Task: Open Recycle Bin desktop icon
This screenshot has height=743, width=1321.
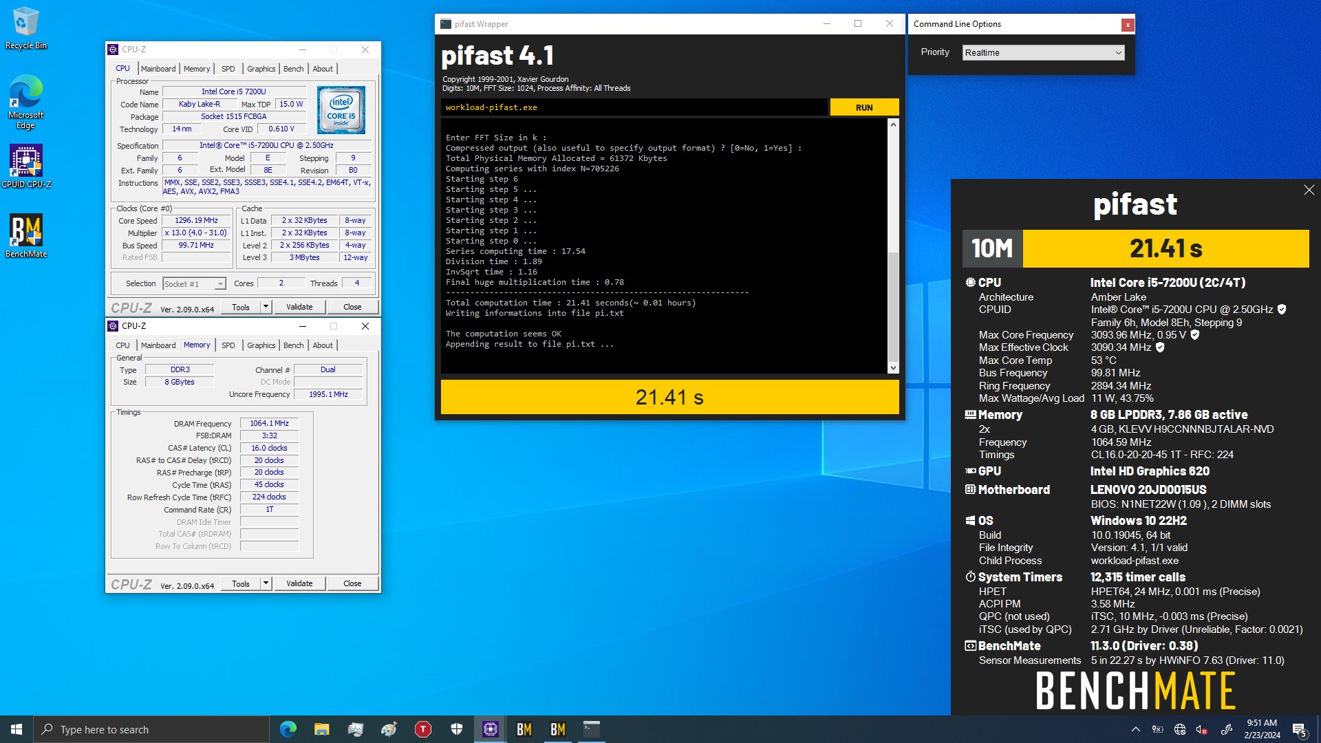Action: 25,28
